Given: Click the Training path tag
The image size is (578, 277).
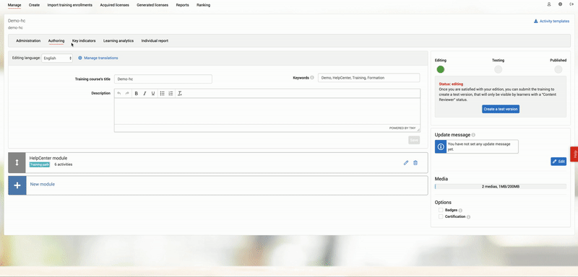Looking at the screenshot, I should (x=40, y=164).
